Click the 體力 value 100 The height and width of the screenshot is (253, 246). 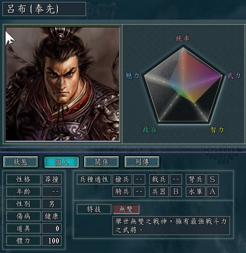tap(52, 241)
